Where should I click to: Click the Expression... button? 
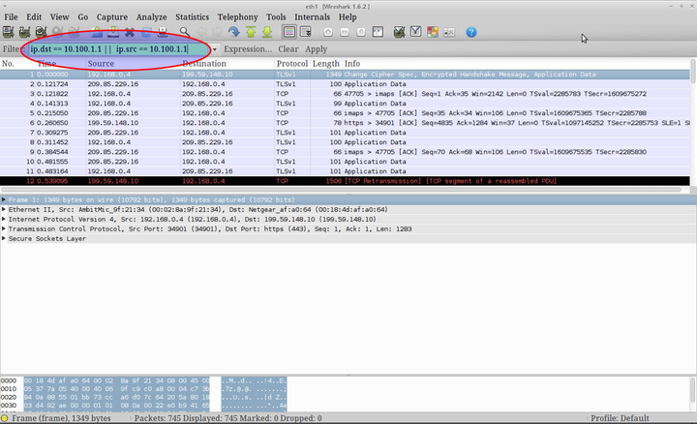click(x=248, y=49)
